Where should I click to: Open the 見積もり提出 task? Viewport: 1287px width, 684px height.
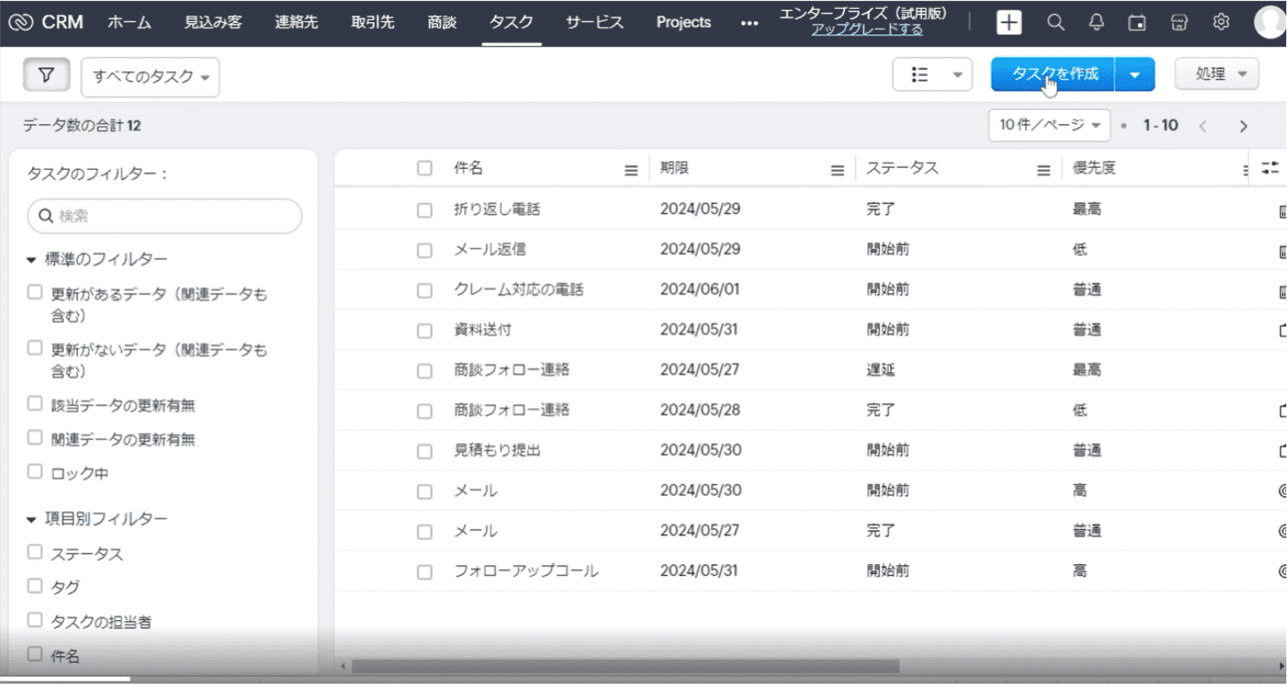point(497,450)
